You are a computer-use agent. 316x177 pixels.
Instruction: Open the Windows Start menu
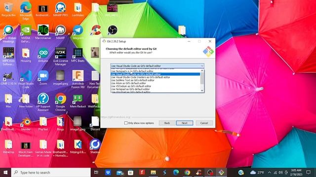[5, 173]
